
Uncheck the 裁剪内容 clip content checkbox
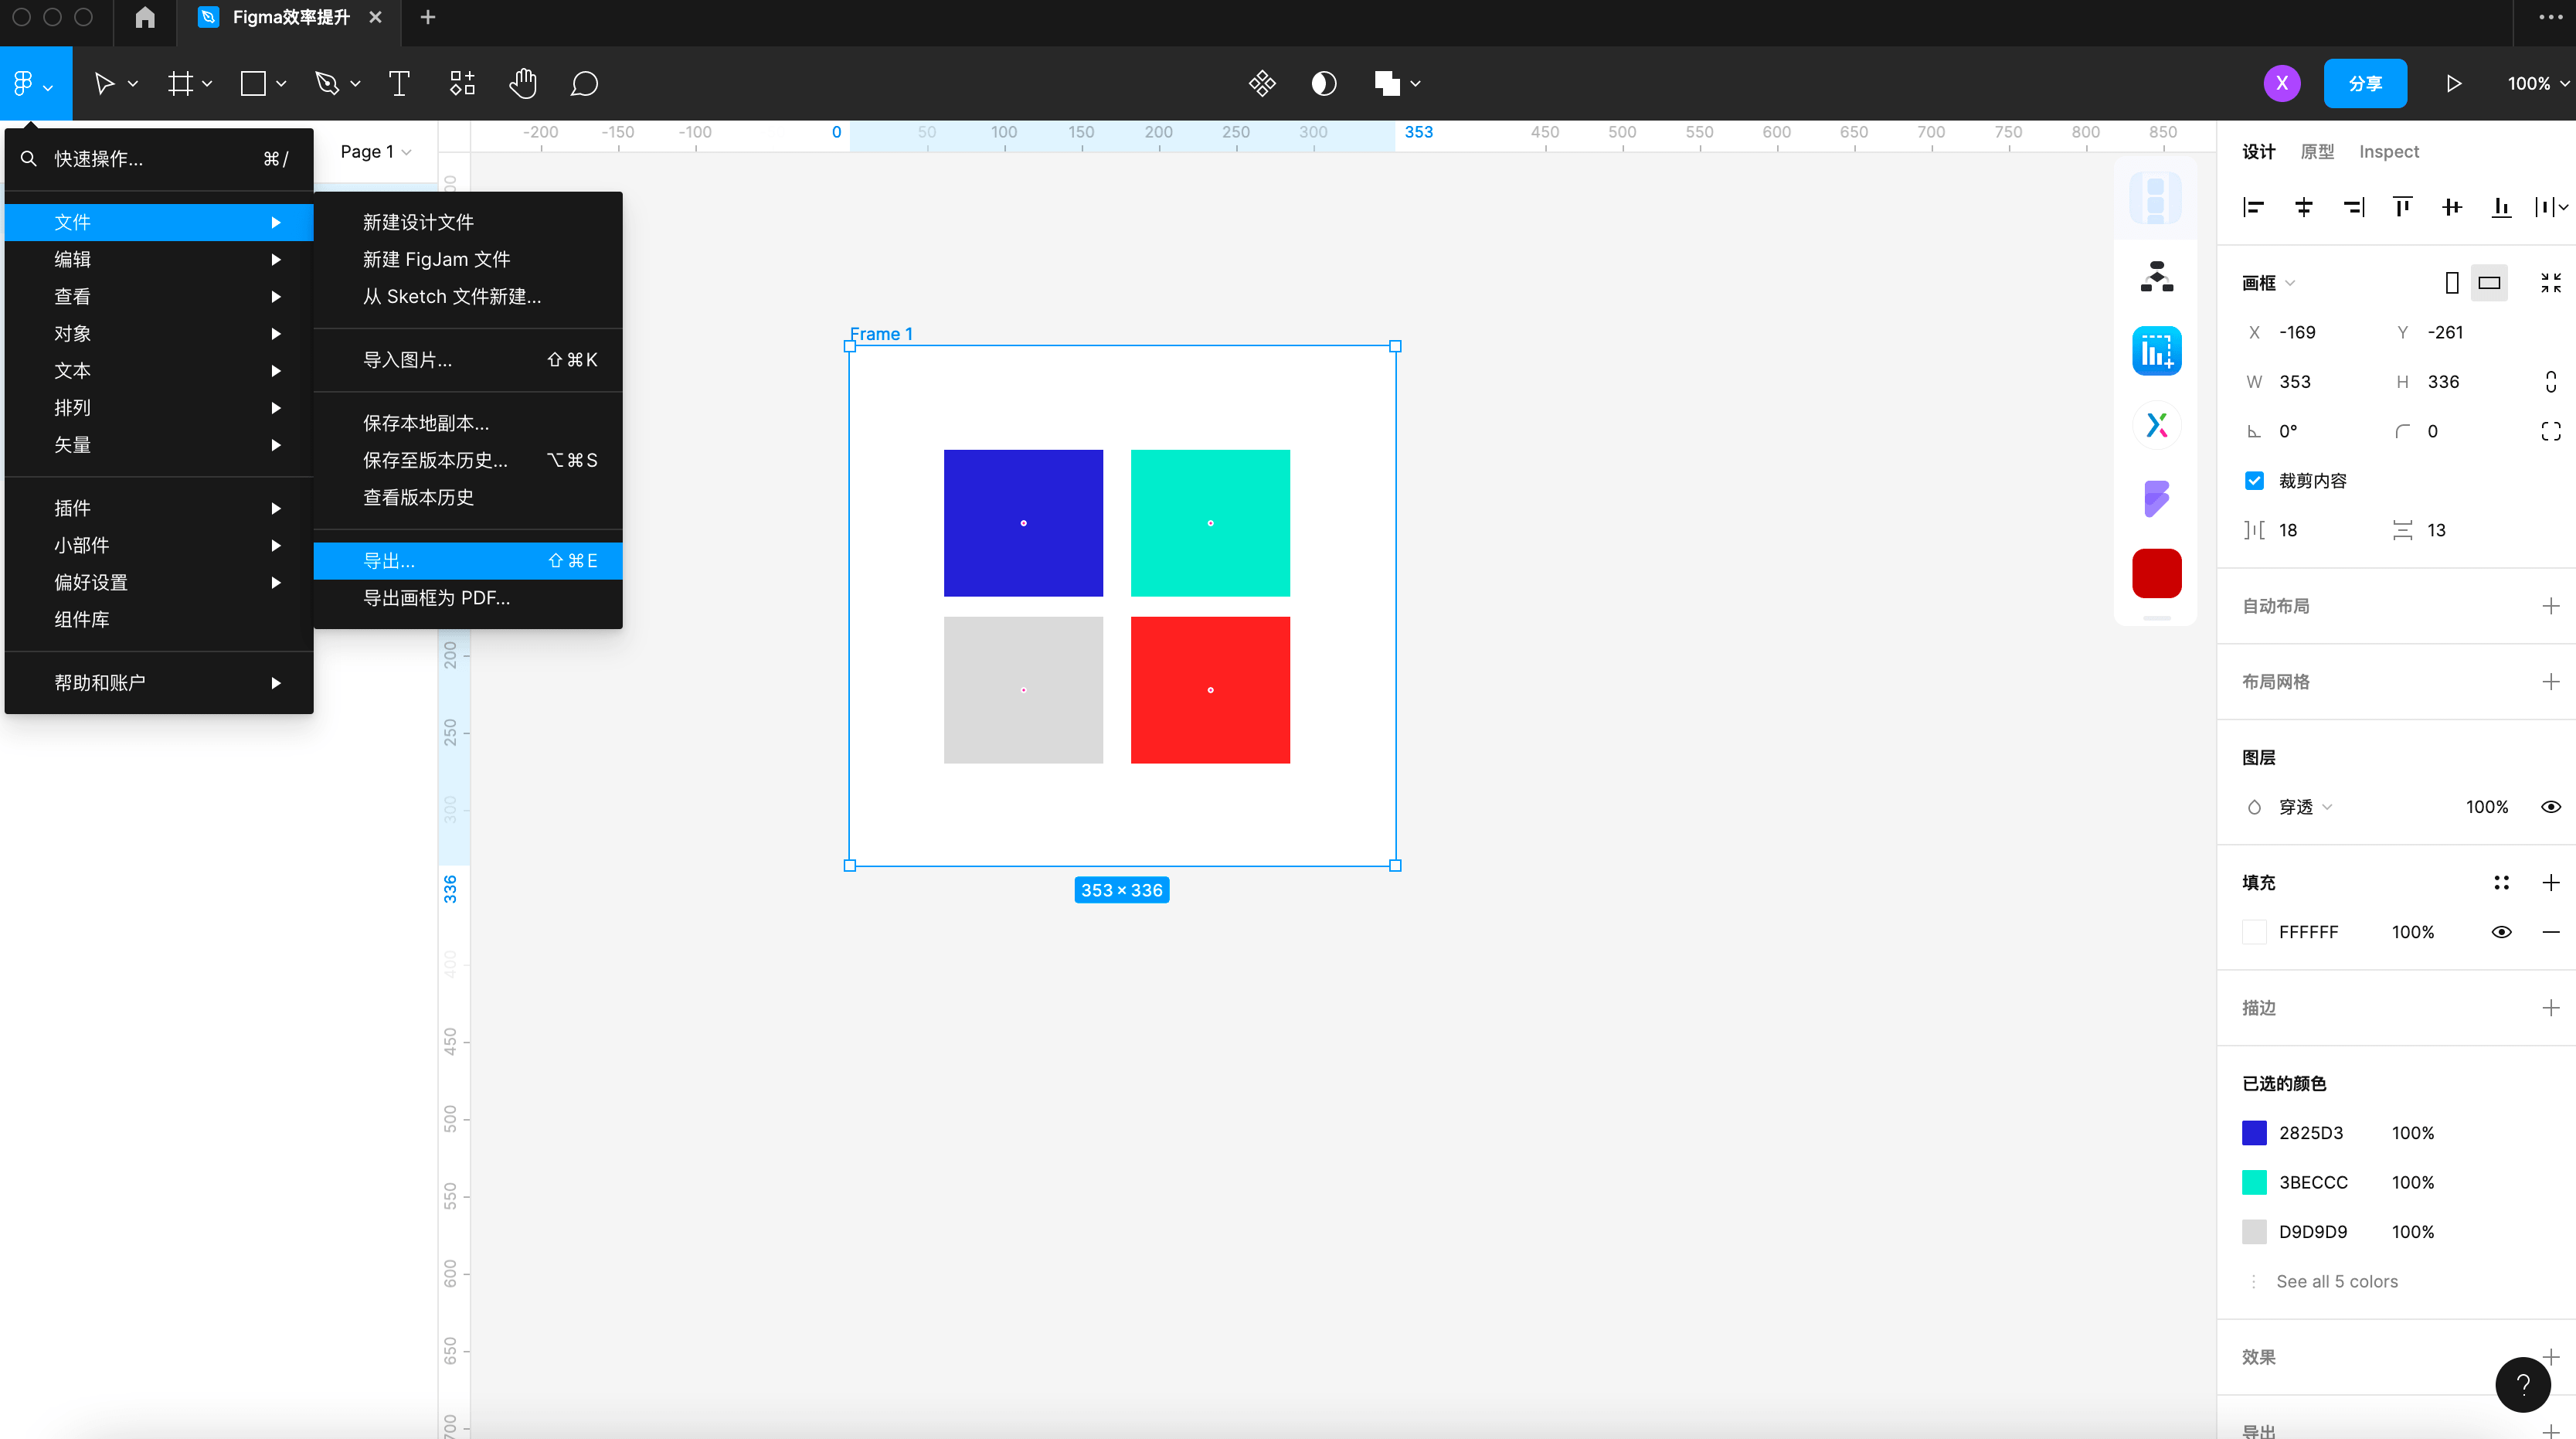[2254, 481]
